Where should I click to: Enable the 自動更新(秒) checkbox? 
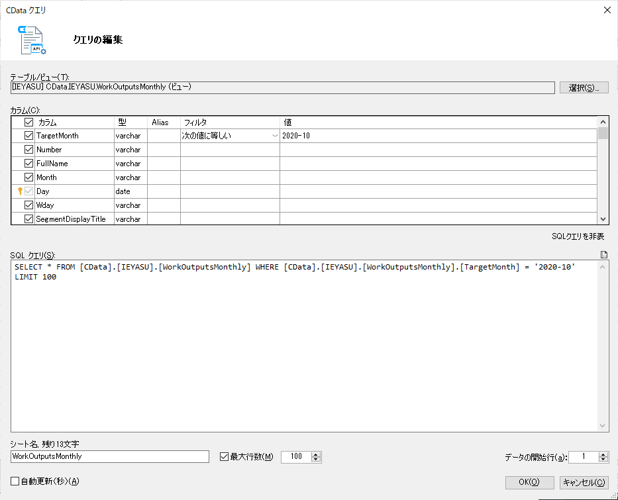15,481
